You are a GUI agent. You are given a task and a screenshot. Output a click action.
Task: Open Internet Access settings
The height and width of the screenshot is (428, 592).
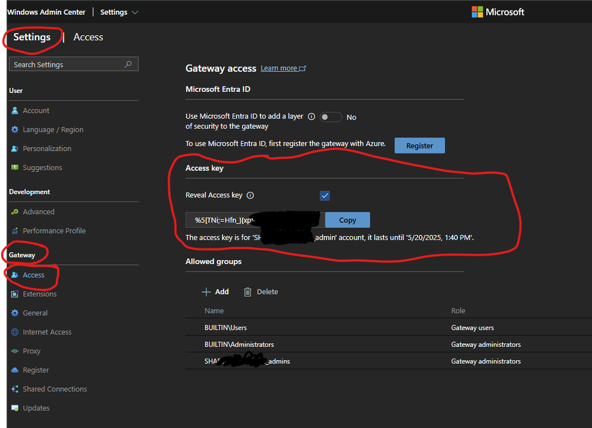point(46,331)
